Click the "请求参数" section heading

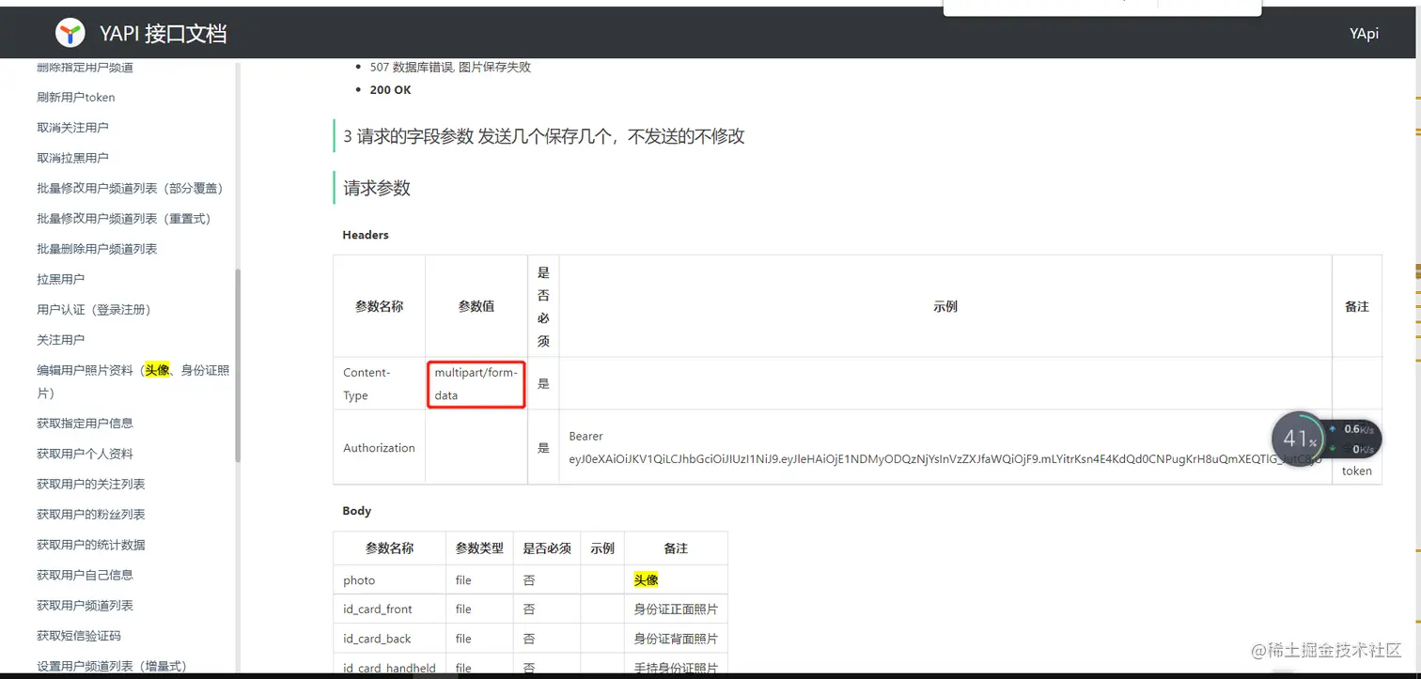(377, 188)
